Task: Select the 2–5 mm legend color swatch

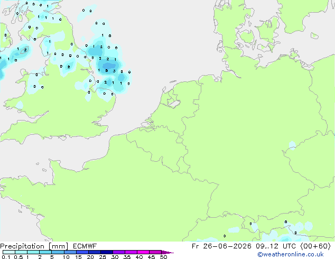Action: [x=45, y=252]
